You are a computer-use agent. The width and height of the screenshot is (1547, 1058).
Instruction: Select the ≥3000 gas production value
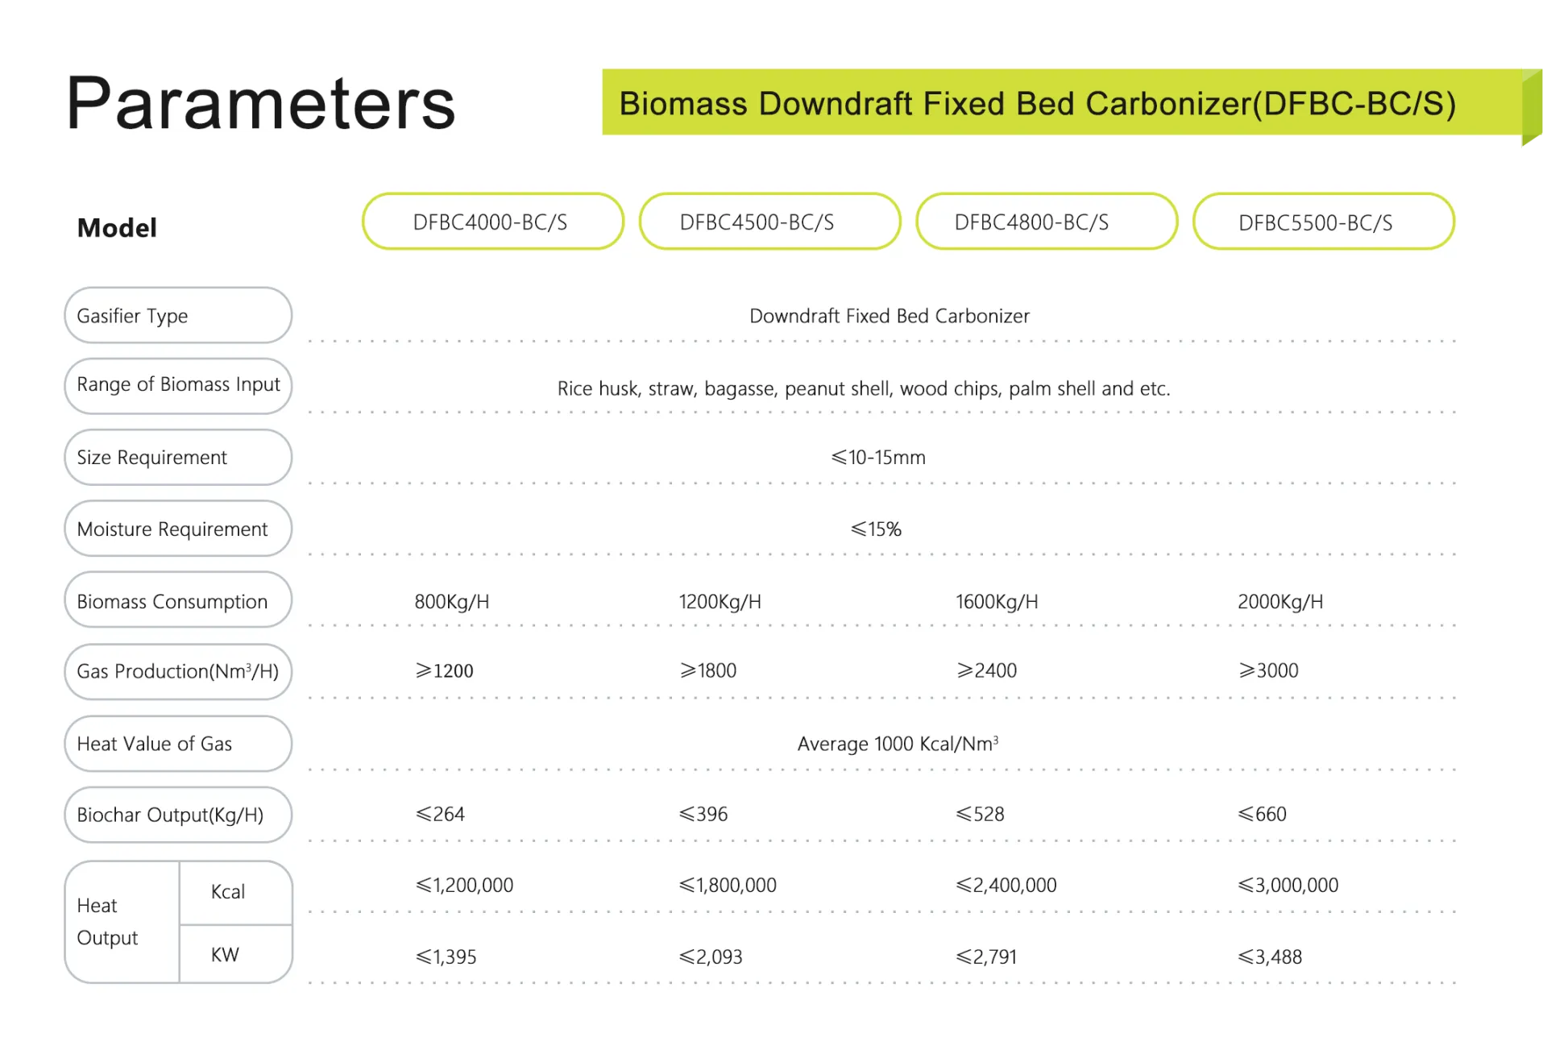[x=1268, y=670]
